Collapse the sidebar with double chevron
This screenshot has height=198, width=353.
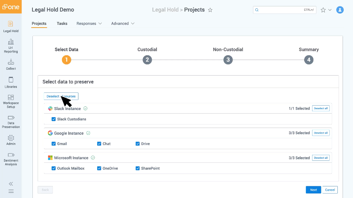click(x=11, y=184)
